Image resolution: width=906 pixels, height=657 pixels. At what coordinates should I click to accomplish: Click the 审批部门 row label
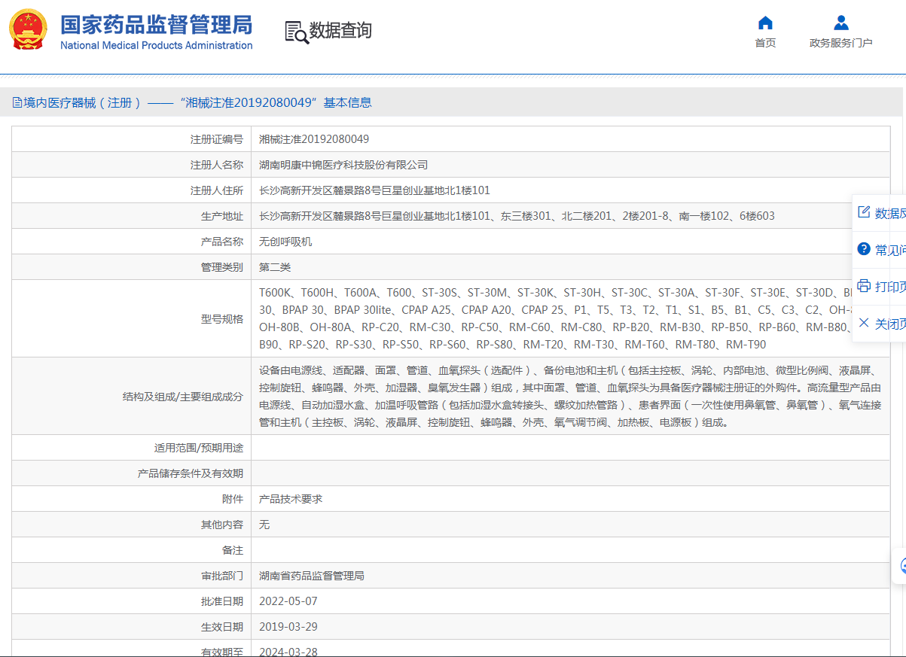[222, 576]
